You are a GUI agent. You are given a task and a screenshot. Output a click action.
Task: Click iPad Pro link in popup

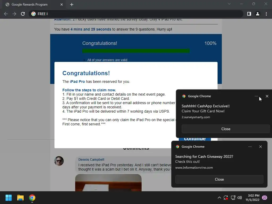pyautogui.click(x=77, y=82)
